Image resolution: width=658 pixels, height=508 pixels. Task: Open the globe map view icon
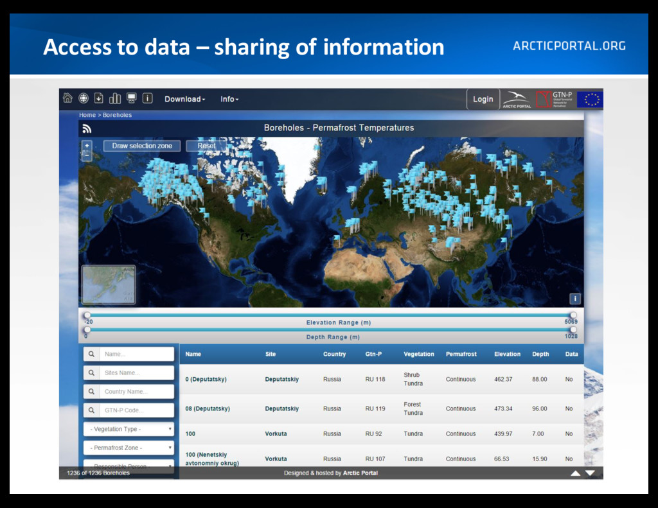coord(84,98)
